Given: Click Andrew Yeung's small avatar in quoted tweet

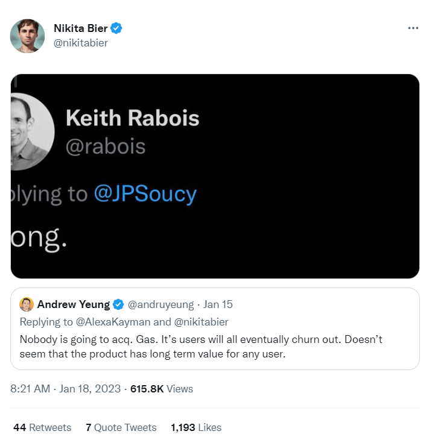Looking at the screenshot, I should [x=26, y=304].
